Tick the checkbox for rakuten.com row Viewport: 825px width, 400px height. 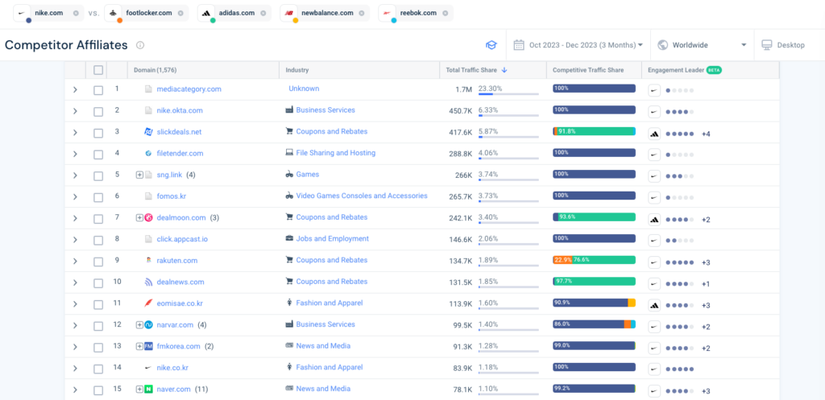point(98,261)
